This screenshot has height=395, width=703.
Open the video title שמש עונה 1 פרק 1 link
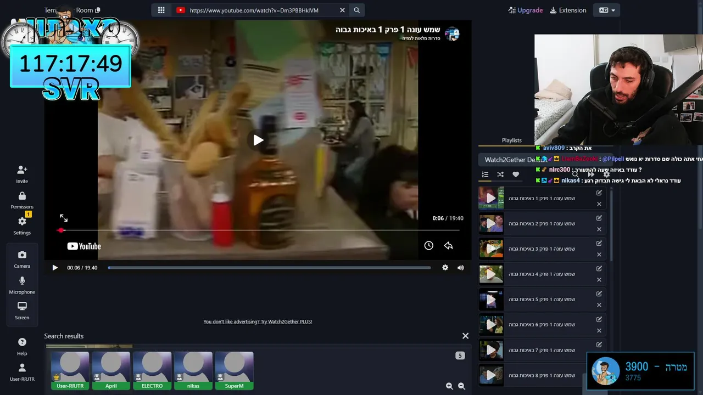coord(388,30)
